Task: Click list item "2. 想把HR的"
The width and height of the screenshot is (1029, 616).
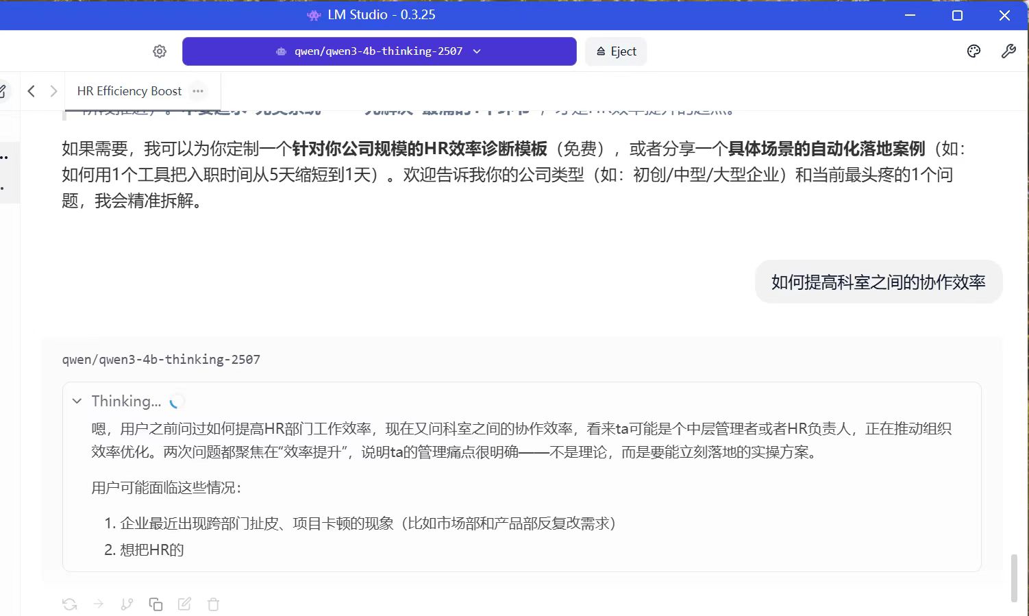Action: (x=144, y=550)
